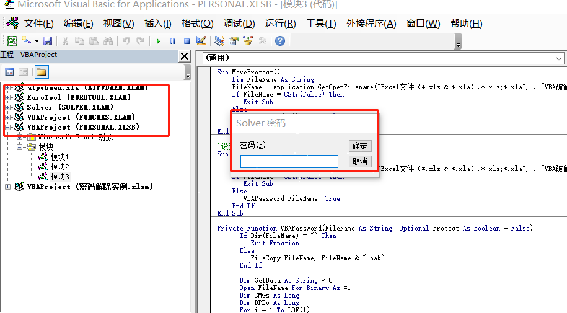Collapse the 模块 folder
Screen dimensions: 567x313
20,147
